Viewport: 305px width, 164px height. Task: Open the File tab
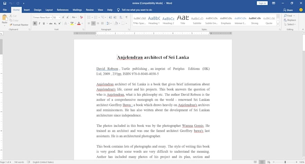[5, 10]
